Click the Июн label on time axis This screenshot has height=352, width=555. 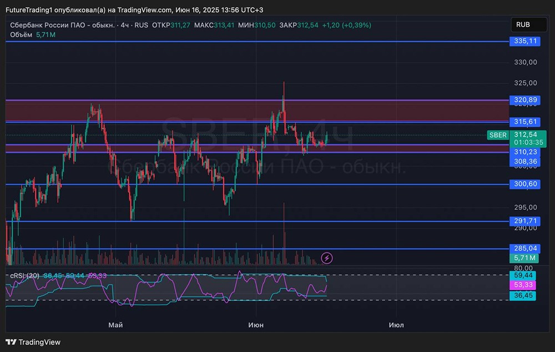click(256, 325)
